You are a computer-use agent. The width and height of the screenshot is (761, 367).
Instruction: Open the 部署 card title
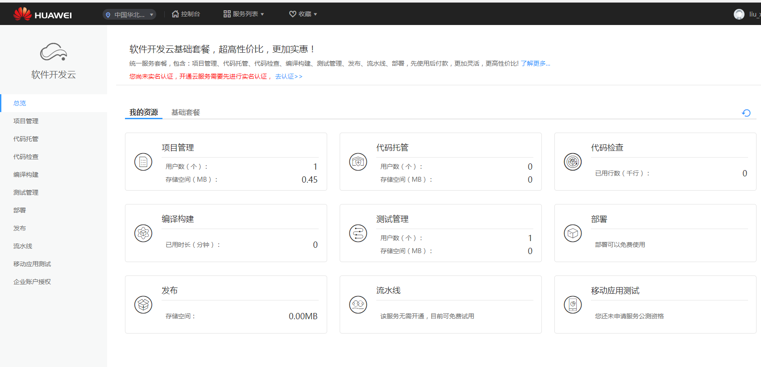point(599,219)
